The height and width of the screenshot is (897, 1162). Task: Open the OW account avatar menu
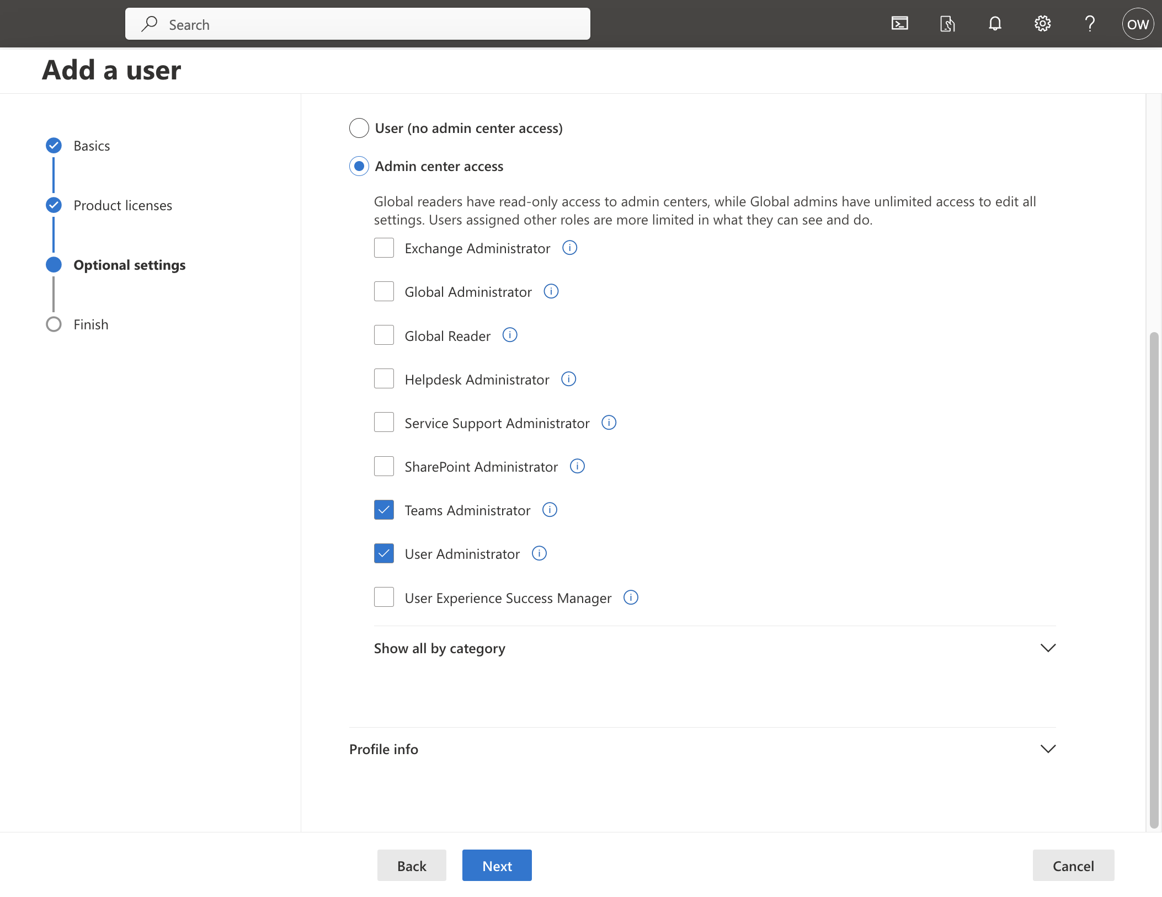pos(1138,23)
